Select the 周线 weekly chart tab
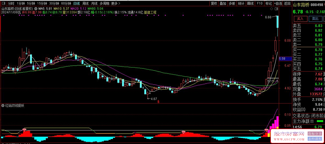 pos(85,4)
